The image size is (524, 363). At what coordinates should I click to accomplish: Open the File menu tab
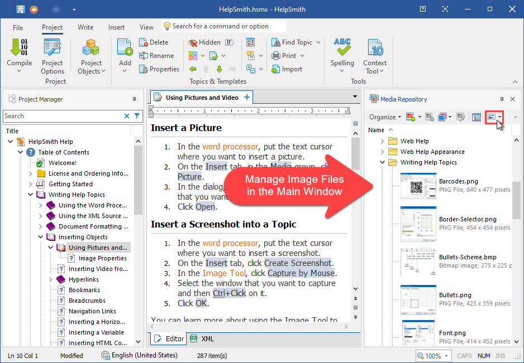[x=18, y=27]
